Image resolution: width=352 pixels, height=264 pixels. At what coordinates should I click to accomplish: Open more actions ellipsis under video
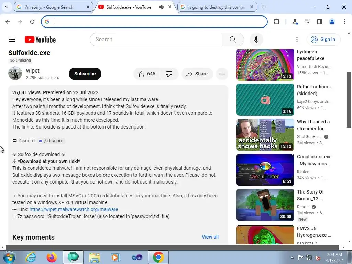(222, 74)
